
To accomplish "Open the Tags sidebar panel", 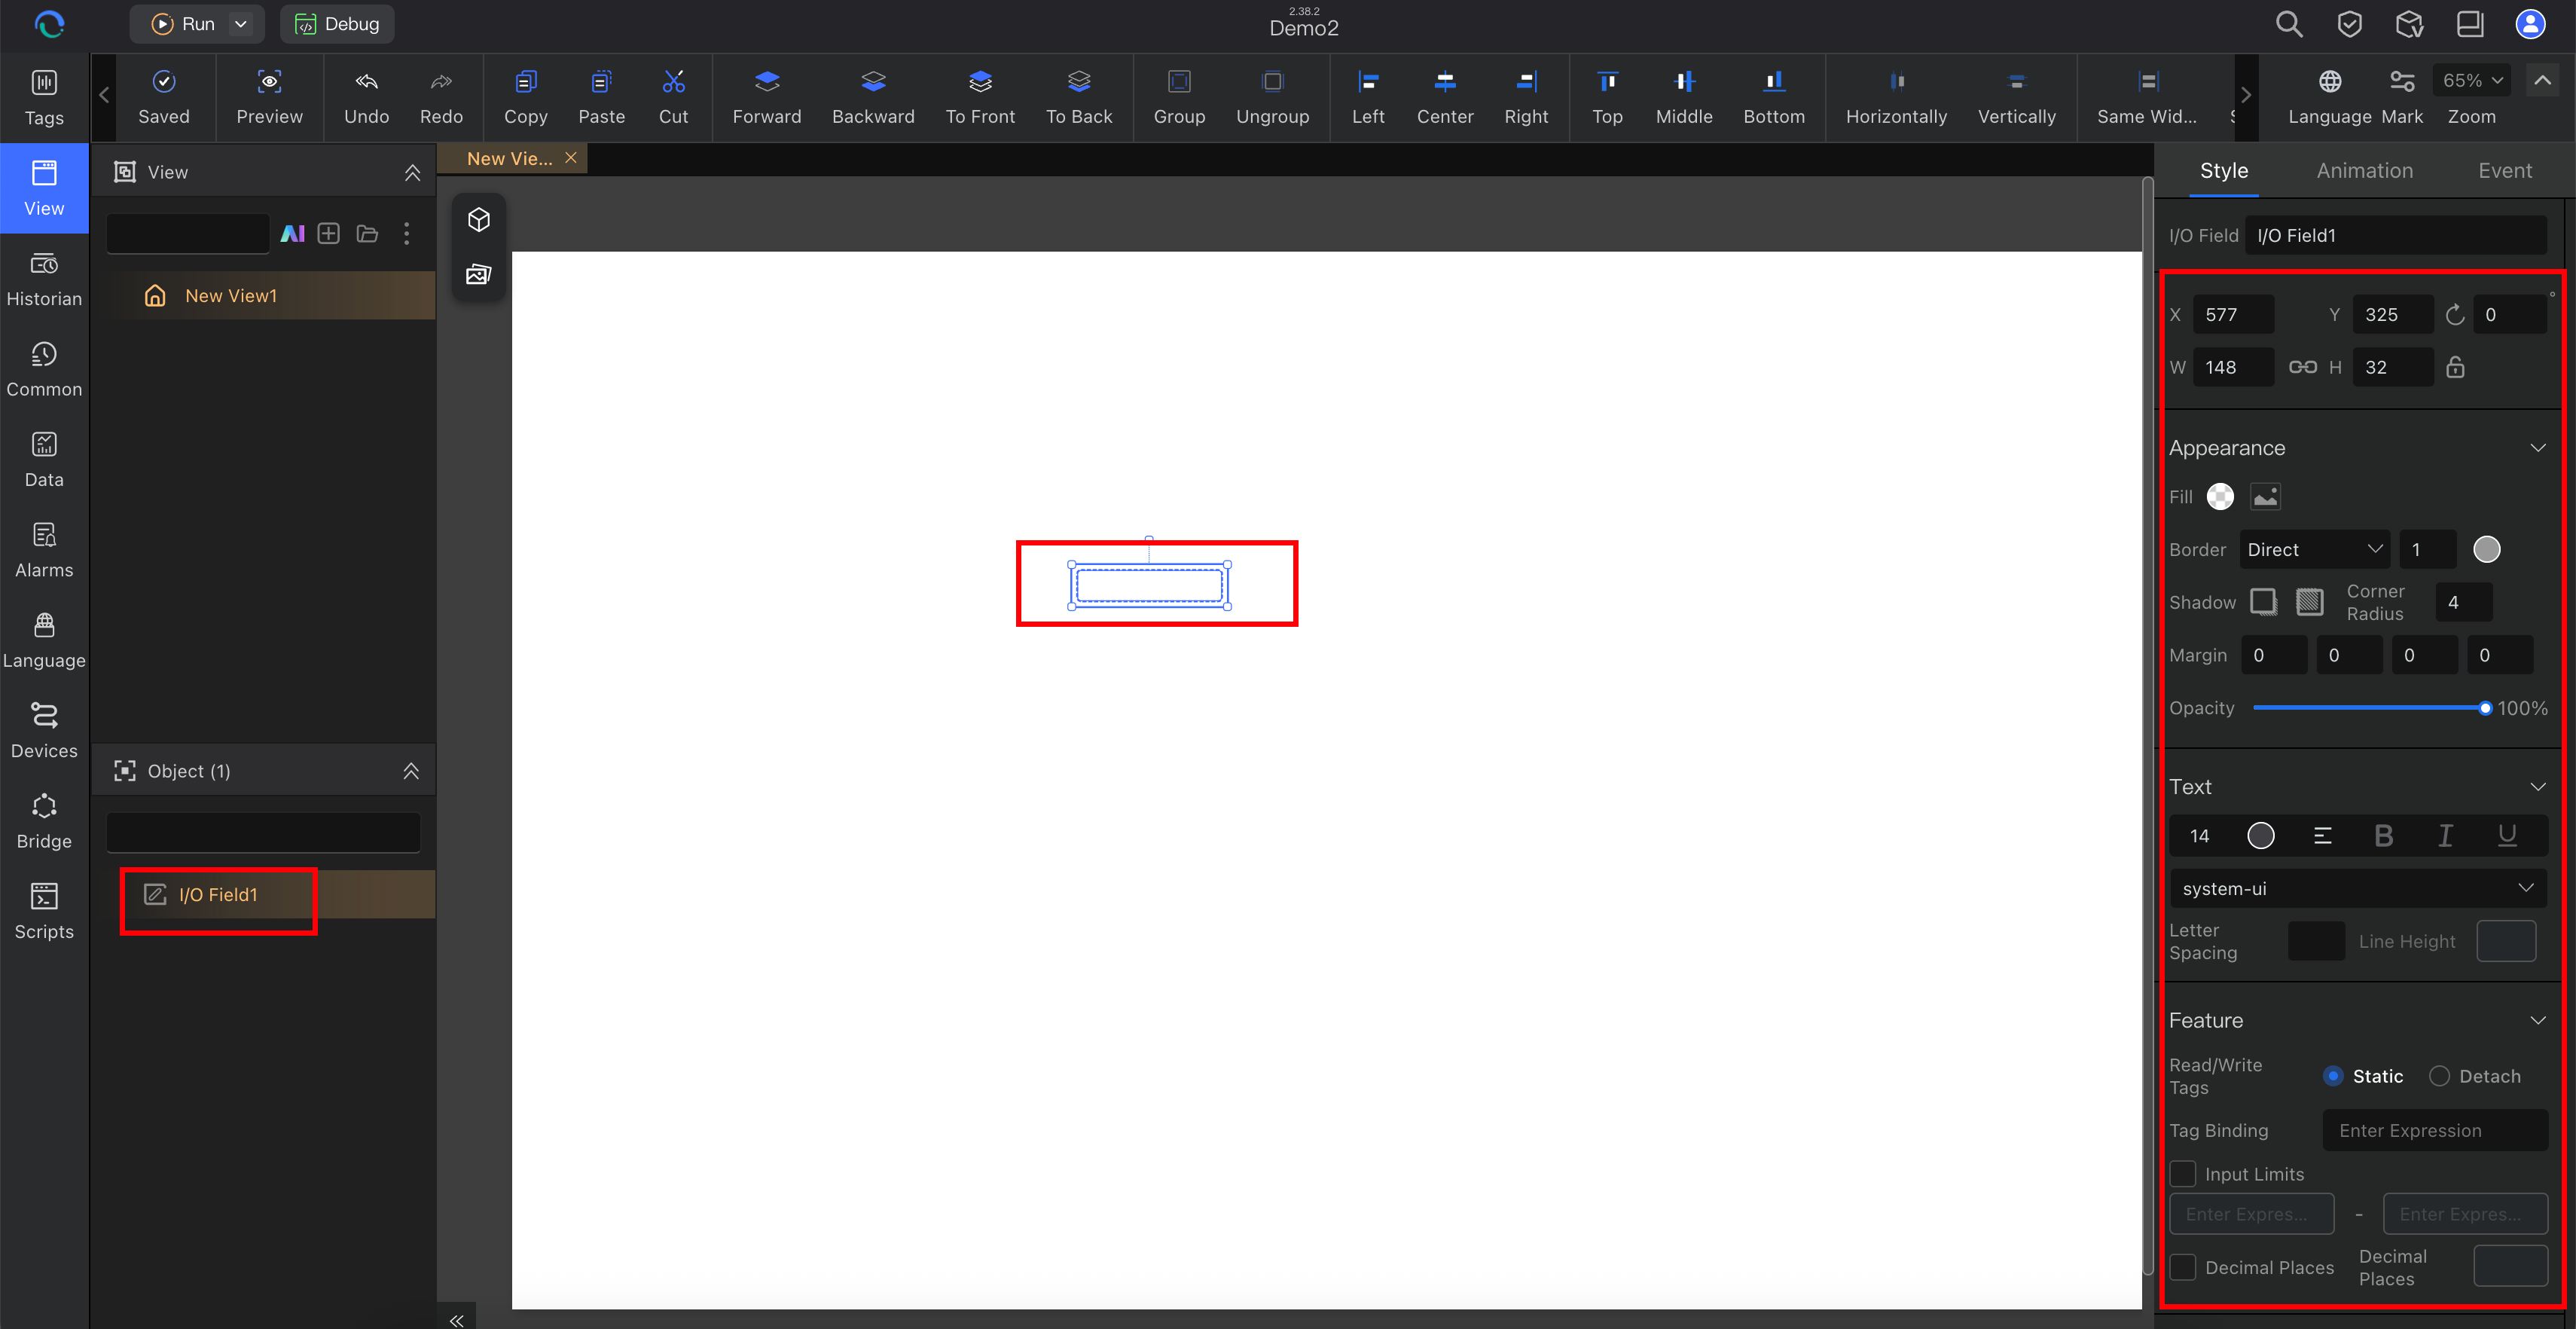I will tap(44, 98).
